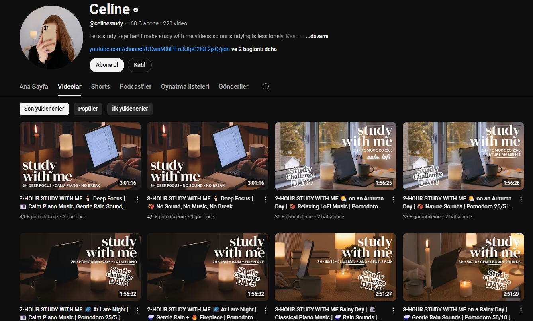Select the "İlk yüklenenler" sort chip
The image size is (533, 321).
coord(130,109)
